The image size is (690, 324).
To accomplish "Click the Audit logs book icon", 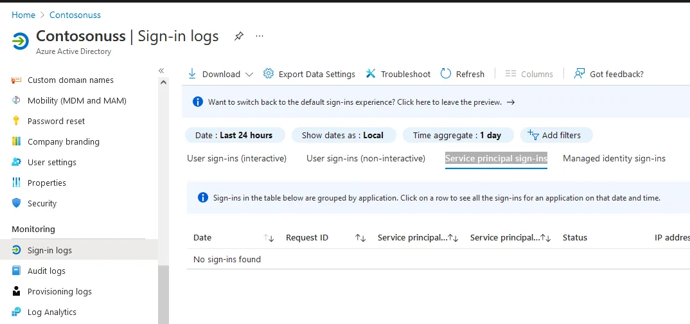I will (x=16, y=271).
